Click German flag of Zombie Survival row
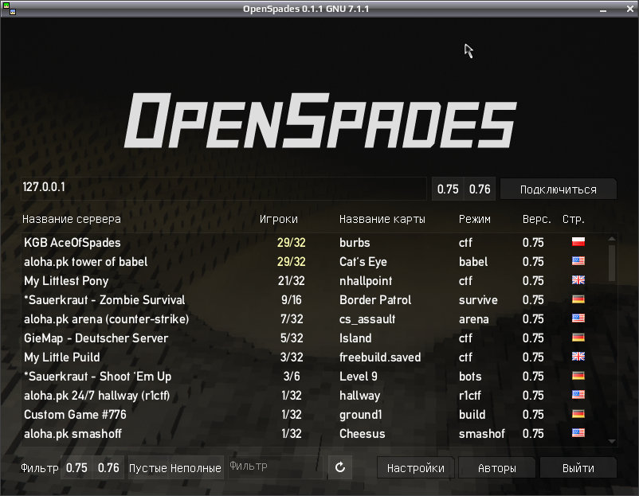639x496 pixels. pyautogui.click(x=578, y=299)
